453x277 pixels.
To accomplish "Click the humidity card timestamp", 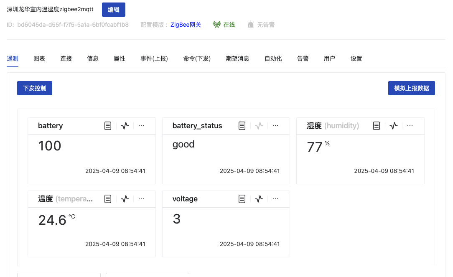I will 384,171.
